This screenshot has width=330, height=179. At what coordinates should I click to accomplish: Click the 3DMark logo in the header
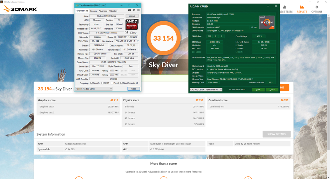point(20,9)
